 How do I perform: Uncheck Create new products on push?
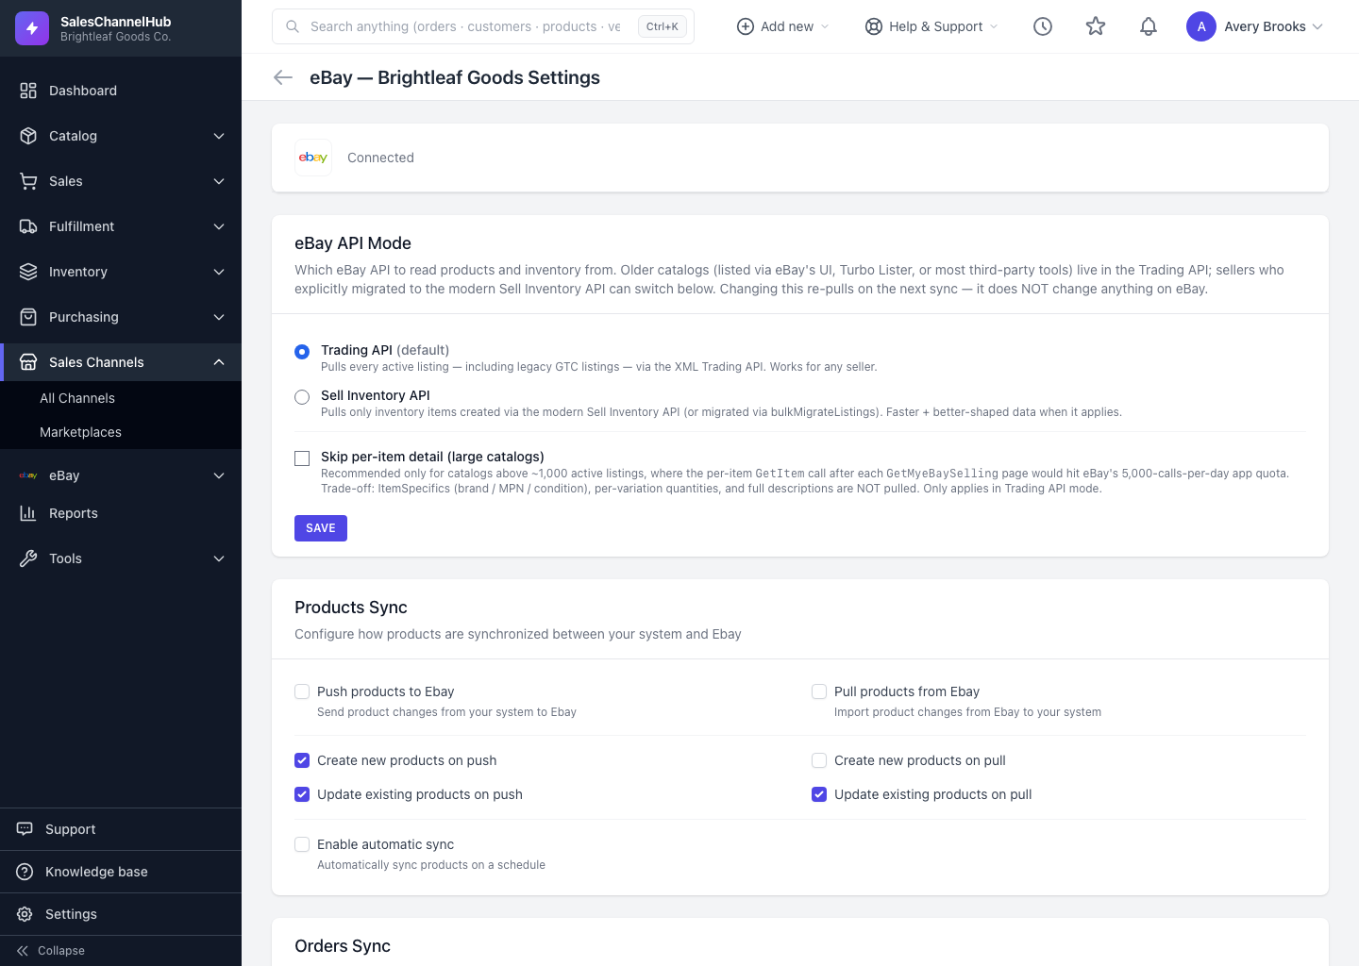point(302,760)
